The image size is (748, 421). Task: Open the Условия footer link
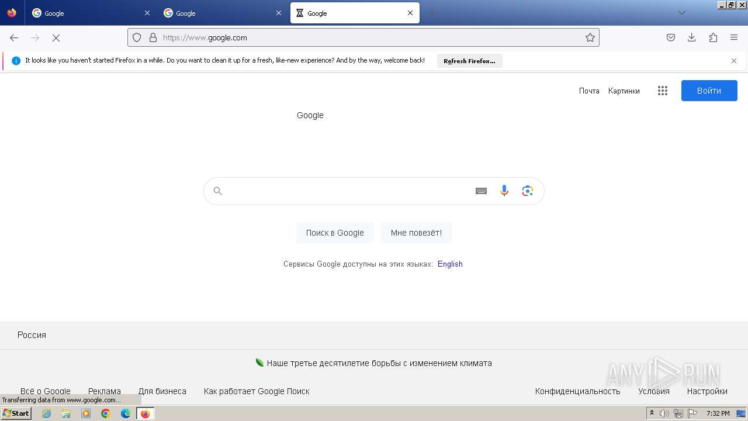(x=654, y=391)
